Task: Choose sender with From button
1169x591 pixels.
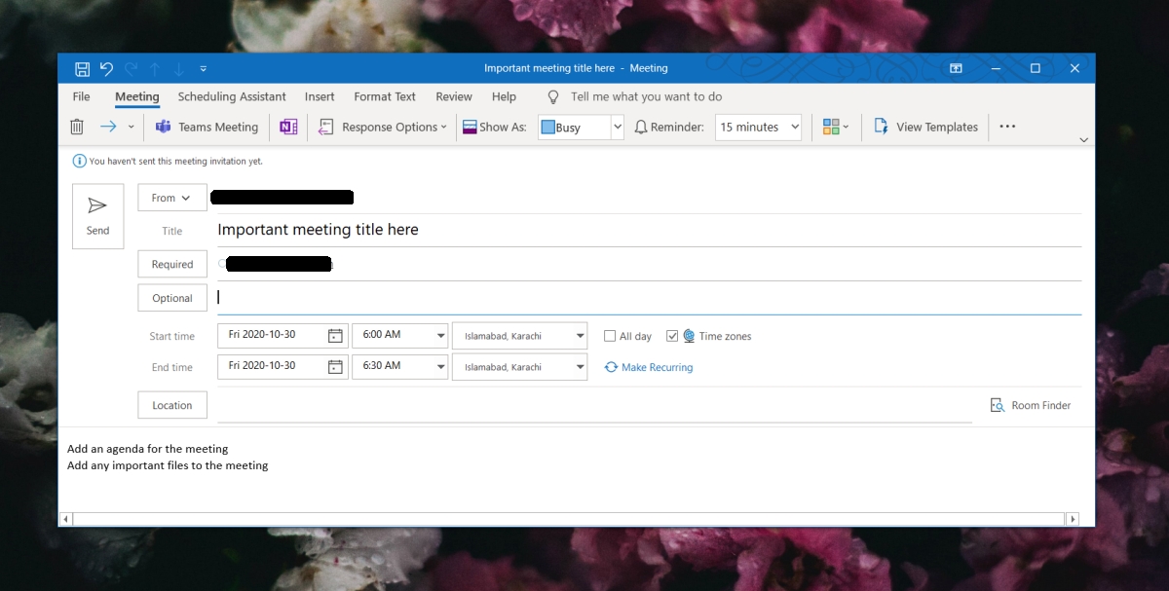Action: 172,198
